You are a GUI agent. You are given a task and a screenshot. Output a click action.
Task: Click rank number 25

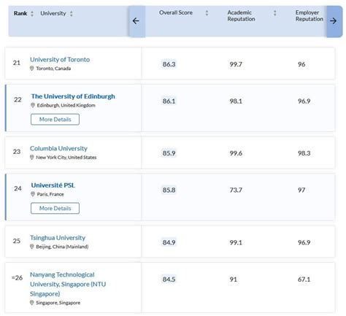pos(17,241)
